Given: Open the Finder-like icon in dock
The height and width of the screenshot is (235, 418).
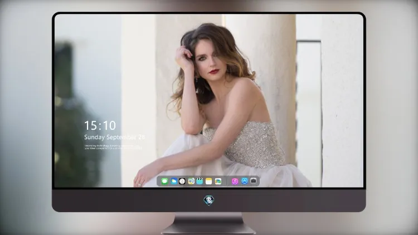Looking at the screenshot, I should click(191, 181).
